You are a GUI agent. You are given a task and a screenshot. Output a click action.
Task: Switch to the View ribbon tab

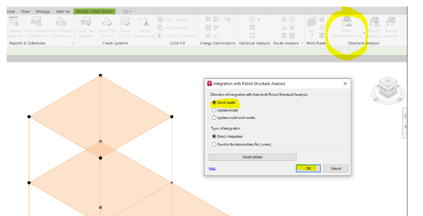(25, 11)
